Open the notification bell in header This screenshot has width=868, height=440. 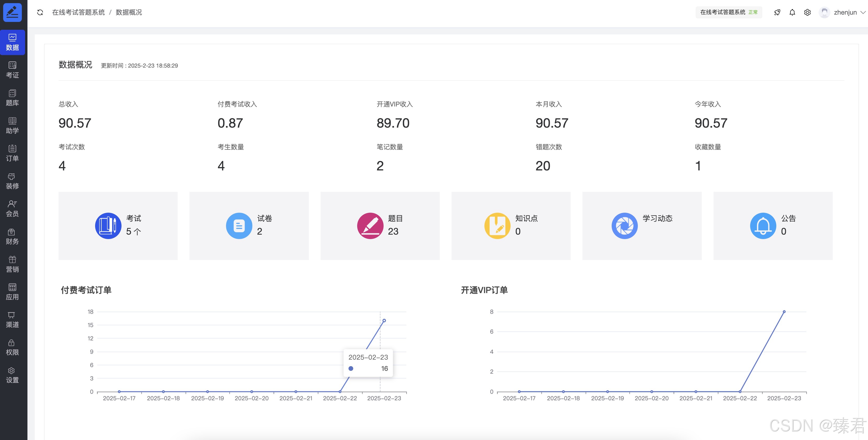[792, 13]
